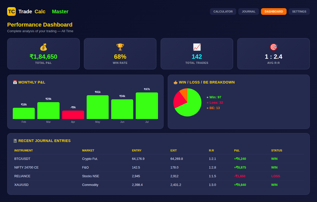
Task: Click the 64,176.9 entry price
Action: click(x=138, y=159)
